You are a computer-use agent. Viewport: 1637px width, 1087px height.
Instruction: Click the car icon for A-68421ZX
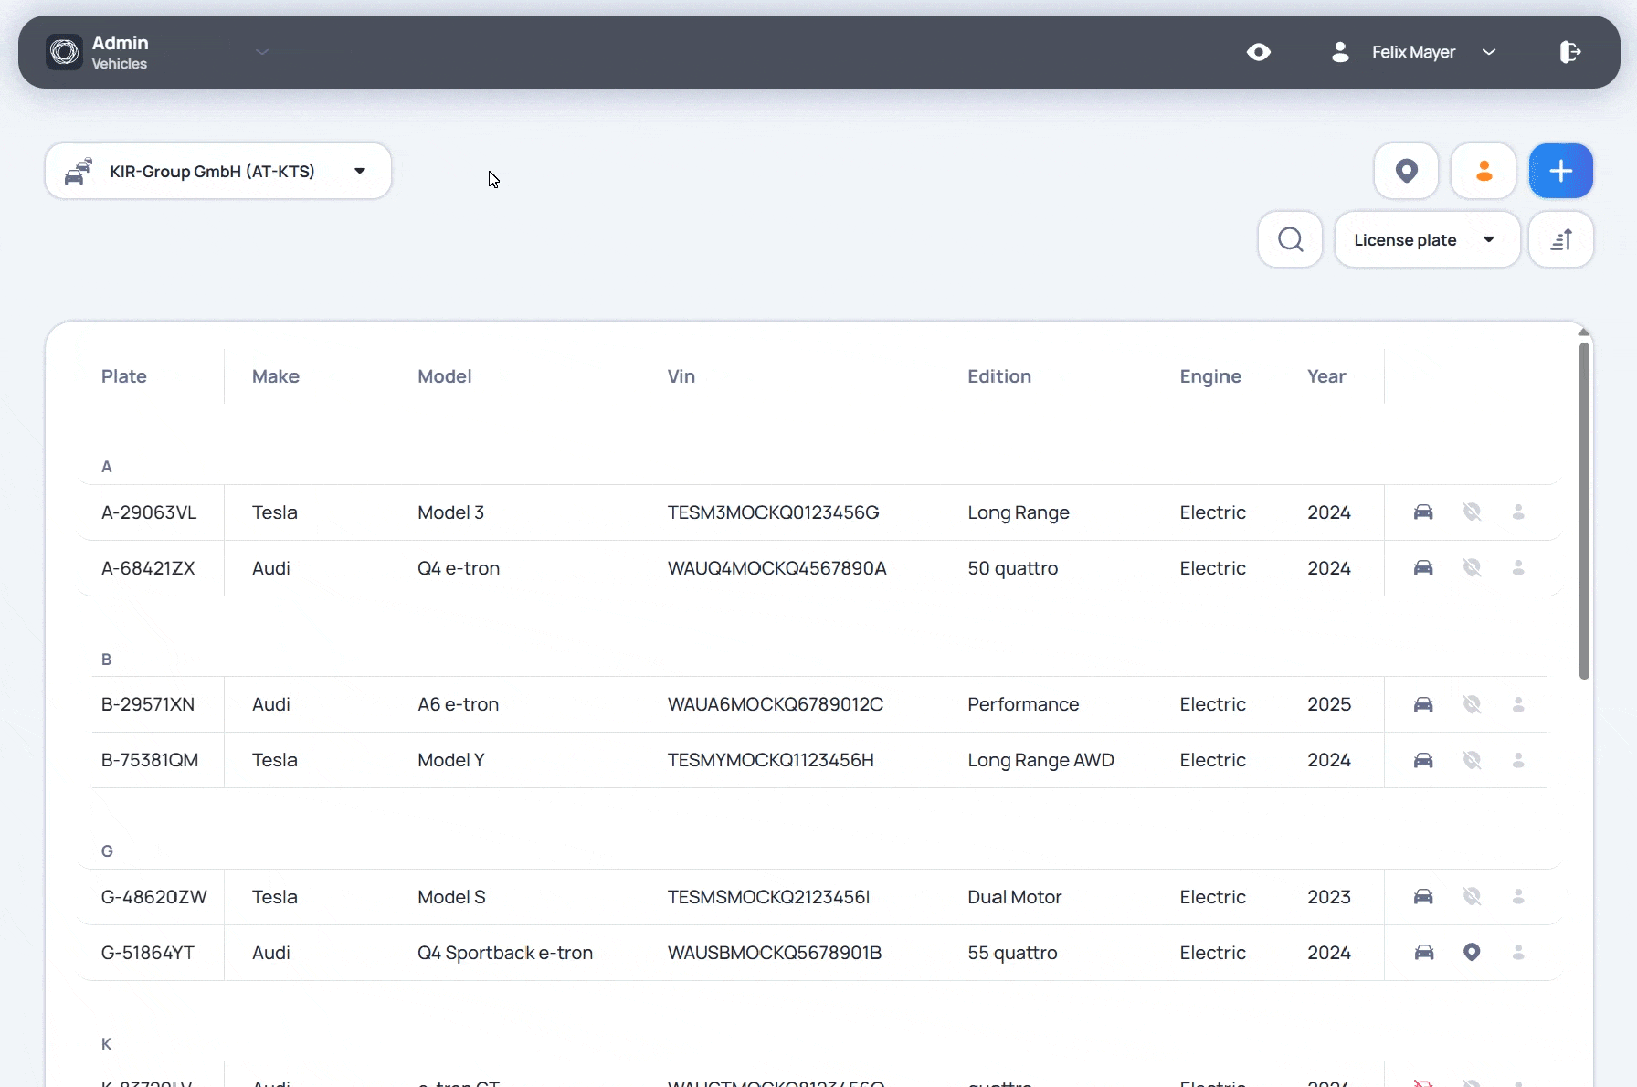[1423, 567]
